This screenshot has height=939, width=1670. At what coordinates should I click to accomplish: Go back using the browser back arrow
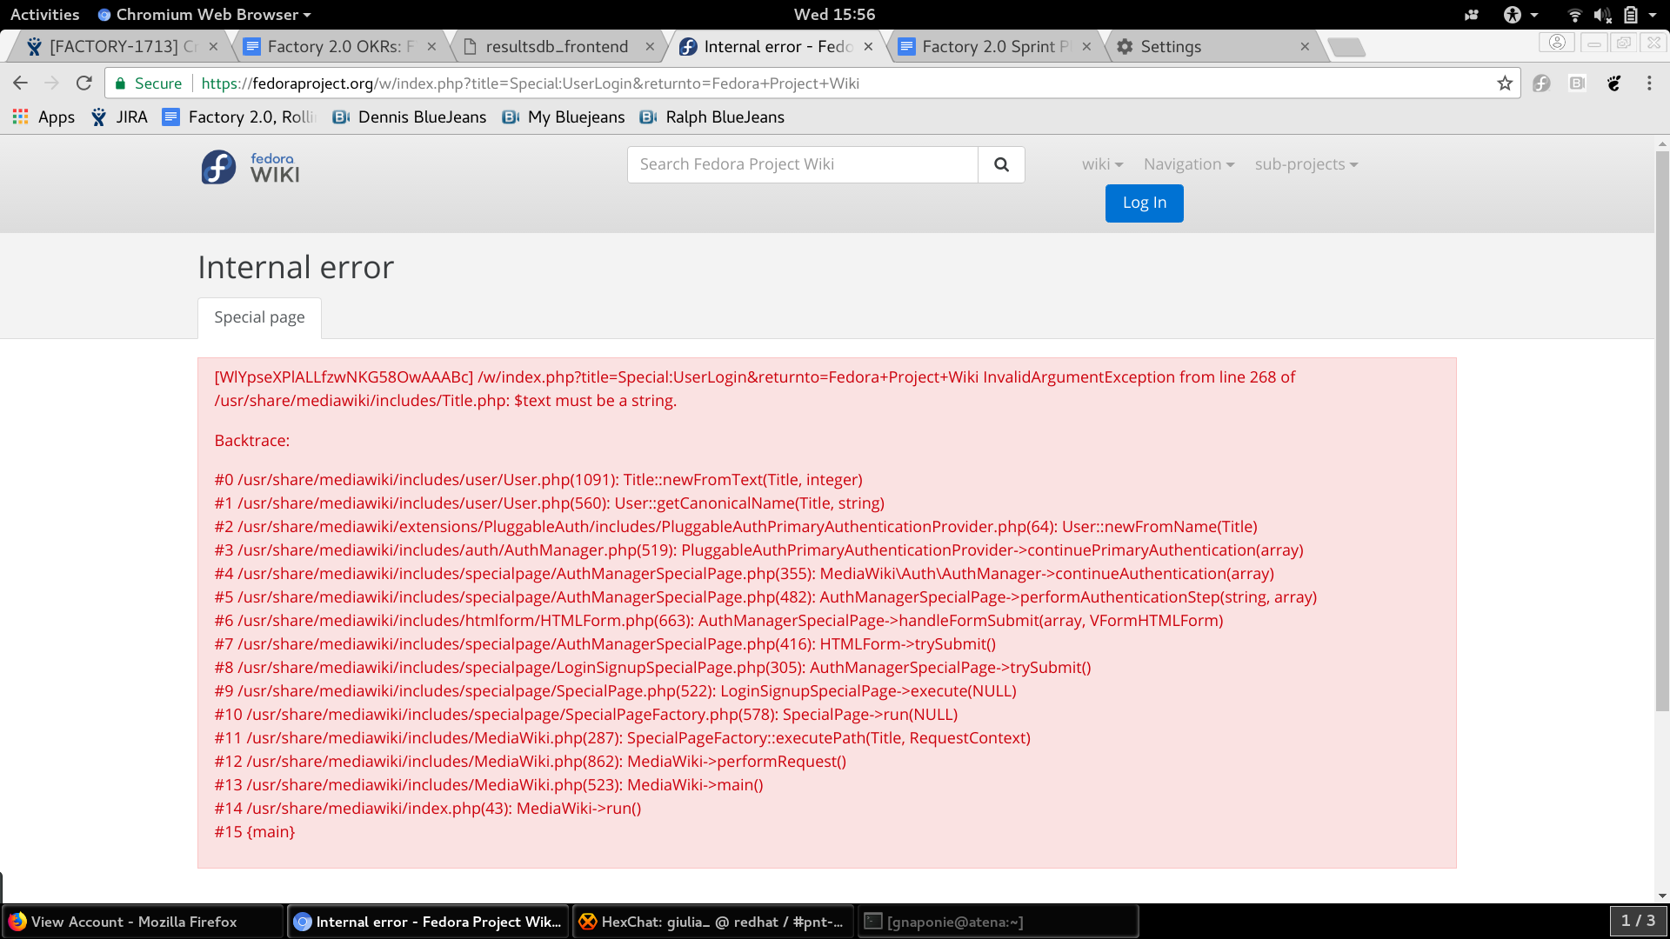pos(20,83)
